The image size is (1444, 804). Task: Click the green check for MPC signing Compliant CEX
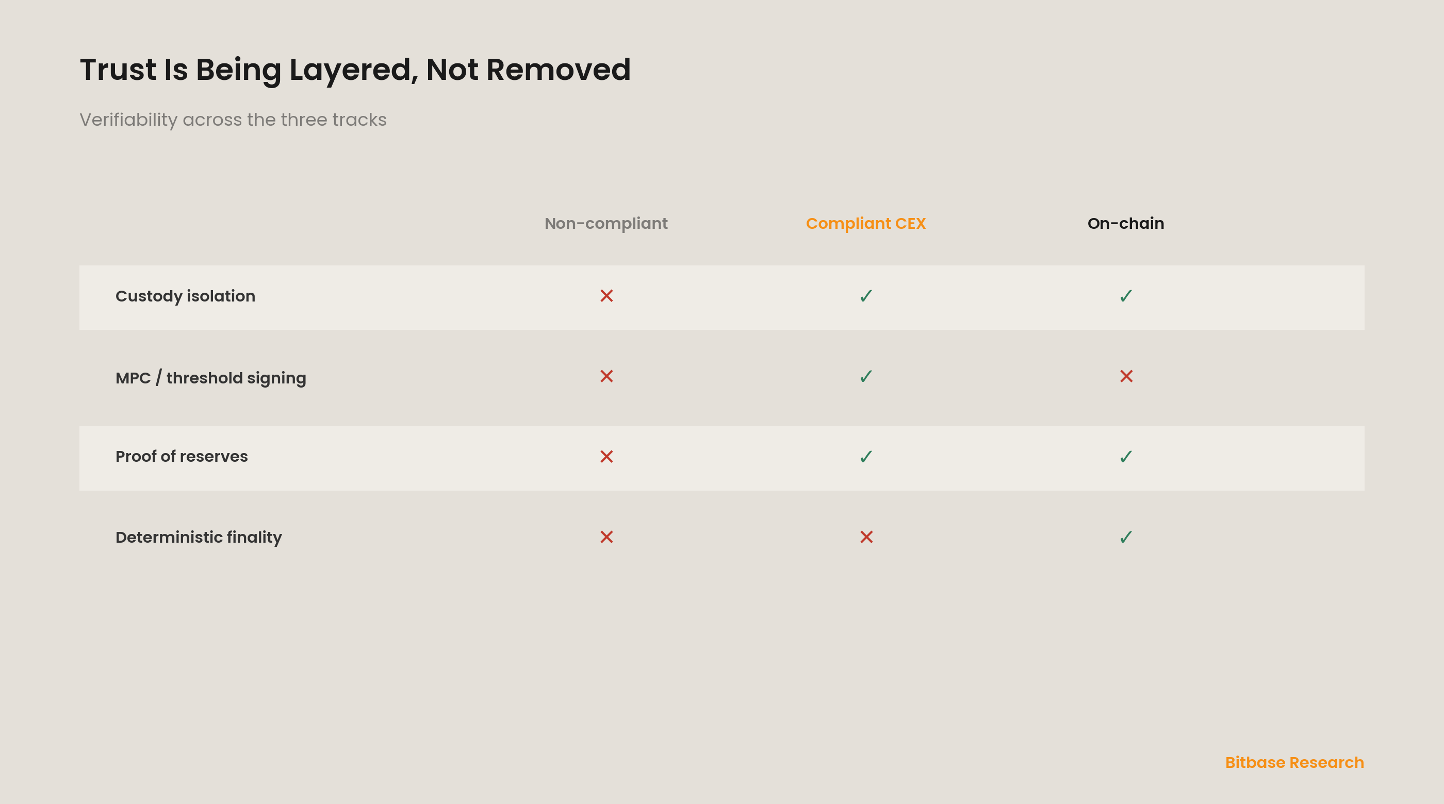coord(866,376)
